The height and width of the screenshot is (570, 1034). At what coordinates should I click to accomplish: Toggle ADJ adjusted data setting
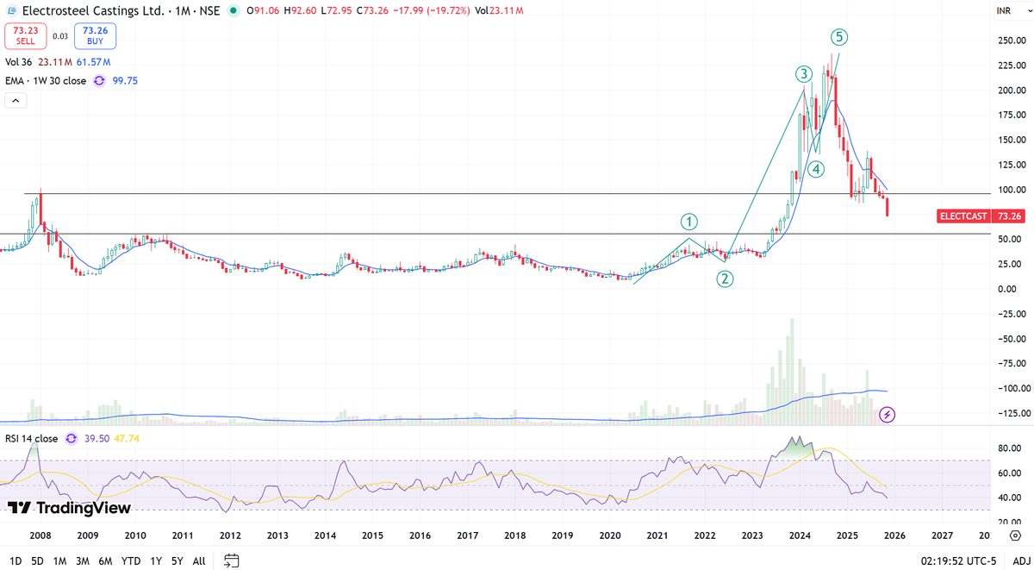pos(1021,560)
